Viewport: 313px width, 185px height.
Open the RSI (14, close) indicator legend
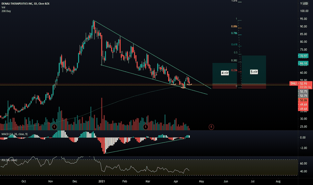[9, 160]
